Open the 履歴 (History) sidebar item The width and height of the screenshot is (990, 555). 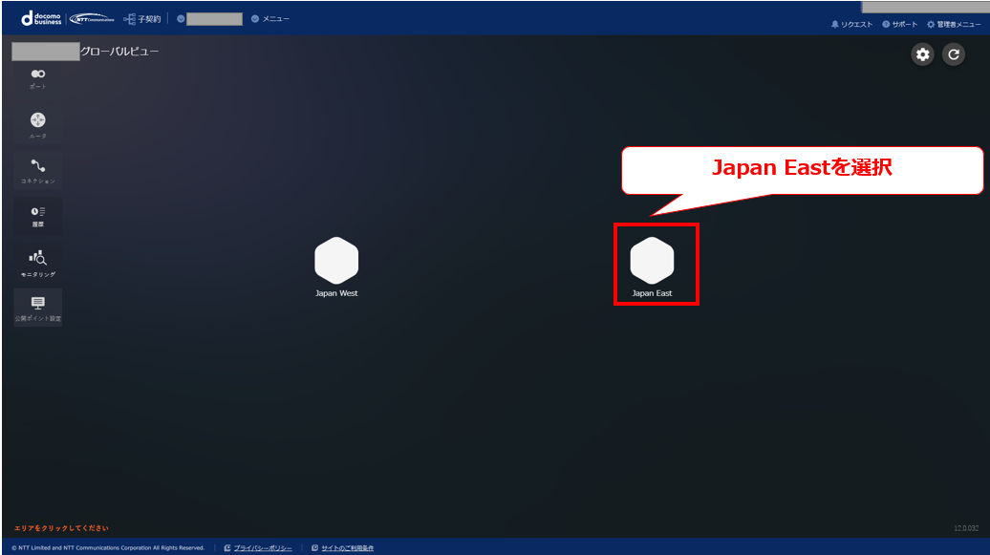38,216
